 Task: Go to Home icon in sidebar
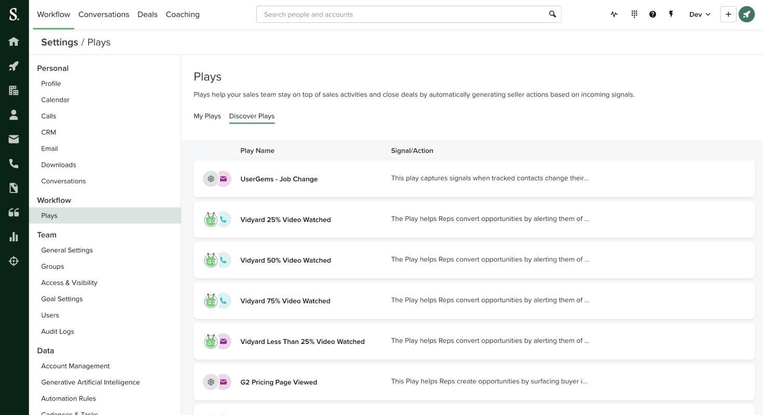coord(14,41)
